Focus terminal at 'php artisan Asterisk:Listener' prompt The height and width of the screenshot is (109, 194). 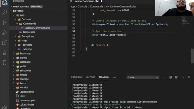tap(107, 107)
